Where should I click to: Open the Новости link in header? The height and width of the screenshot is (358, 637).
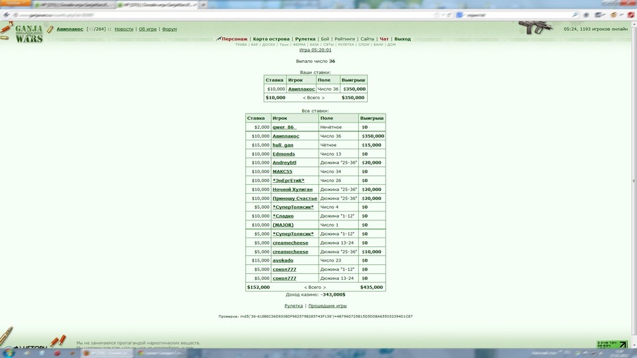click(124, 29)
